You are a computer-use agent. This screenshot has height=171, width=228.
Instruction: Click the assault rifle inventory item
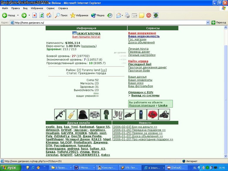click(60, 114)
